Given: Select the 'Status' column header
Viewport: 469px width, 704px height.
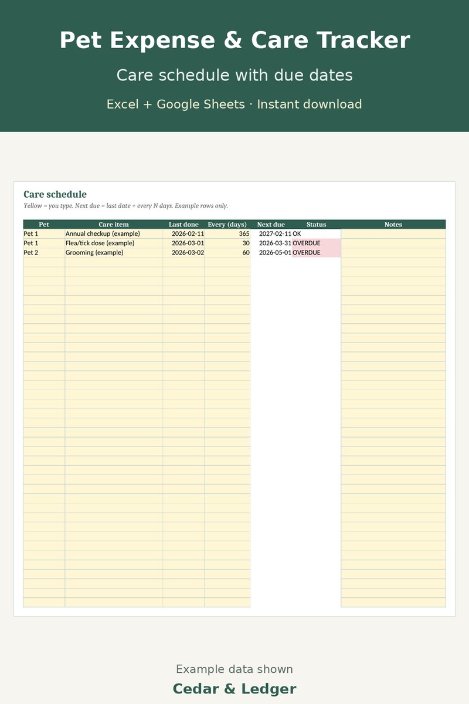Looking at the screenshot, I should 316,224.
